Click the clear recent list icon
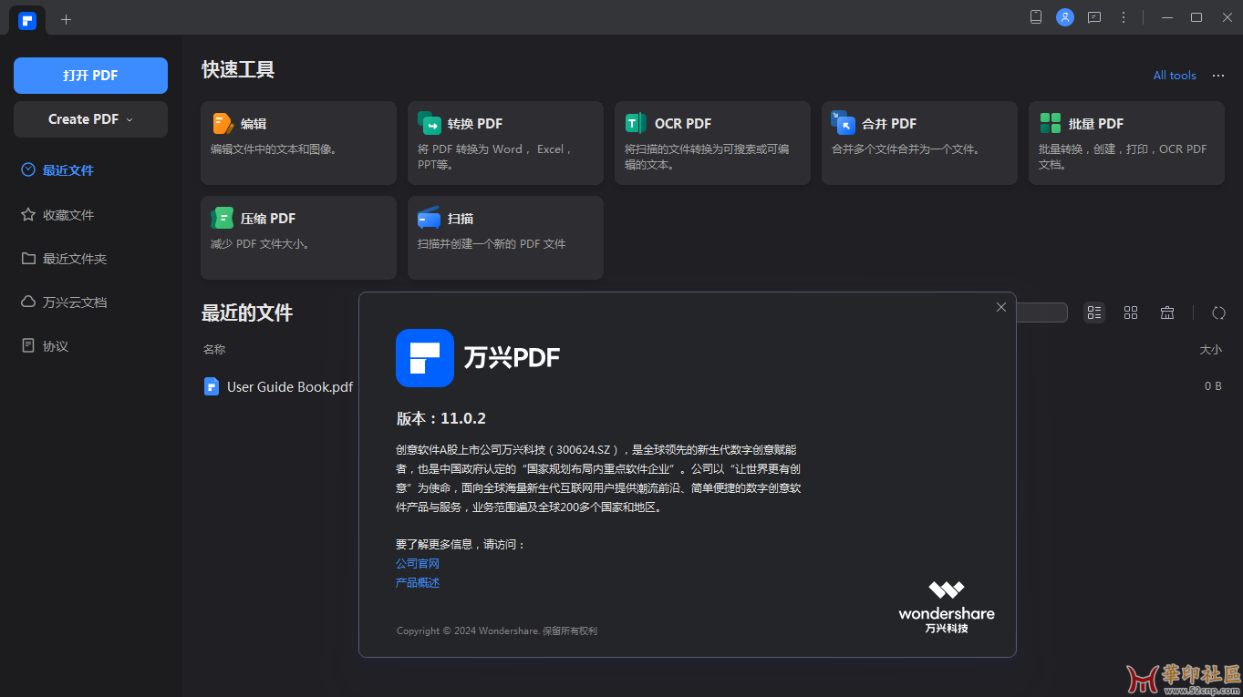Viewport: 1243px width, 697px height. [x=1167, y=313]
